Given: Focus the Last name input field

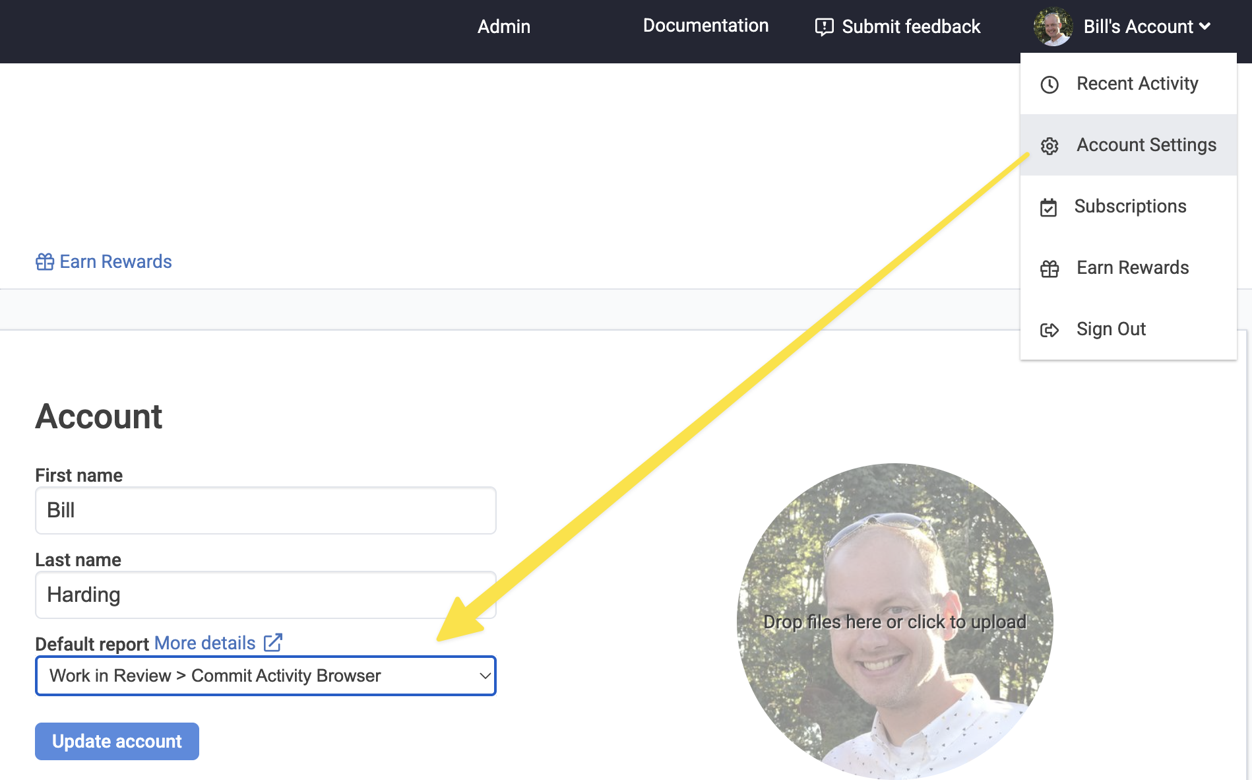Looking at the screenshot, I should 266,595.
